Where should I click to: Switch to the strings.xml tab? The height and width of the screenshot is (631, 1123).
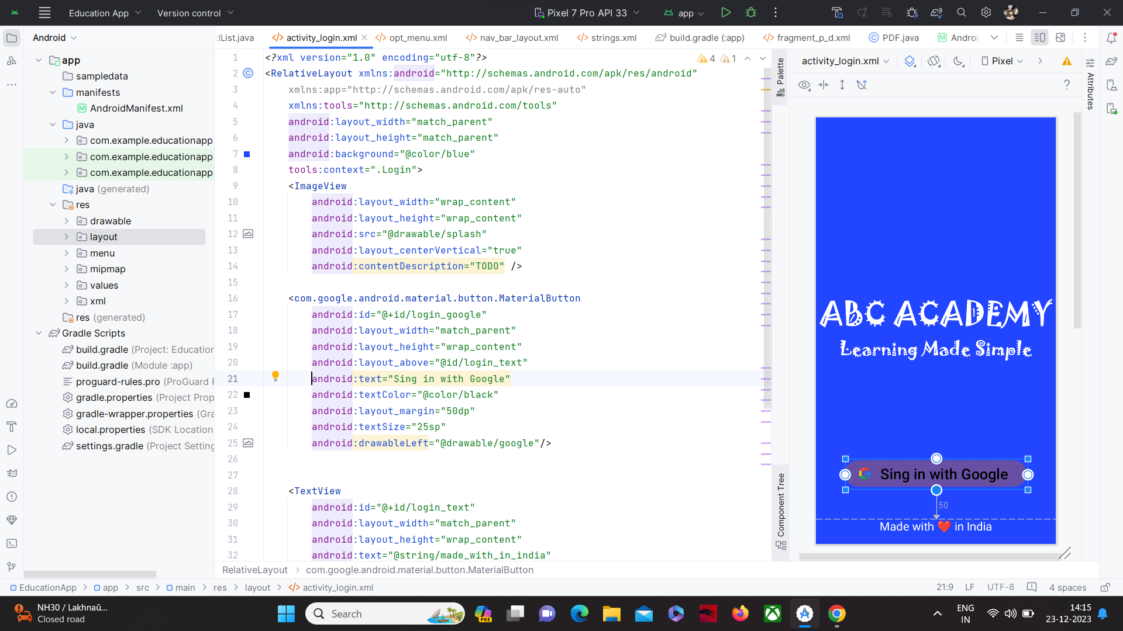coord(613,37)
